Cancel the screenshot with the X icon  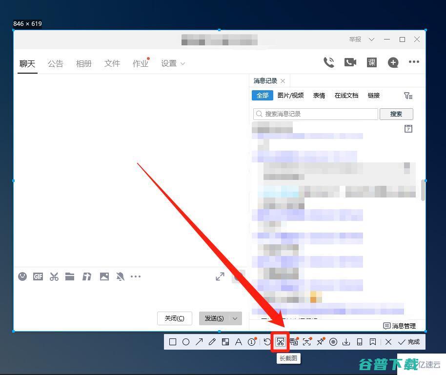(388, 342)
